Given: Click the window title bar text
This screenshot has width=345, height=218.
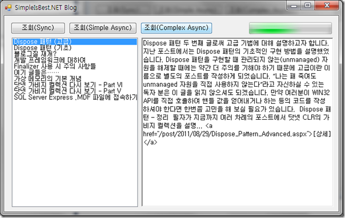Looking at the screenshot, I should [46, 7].
